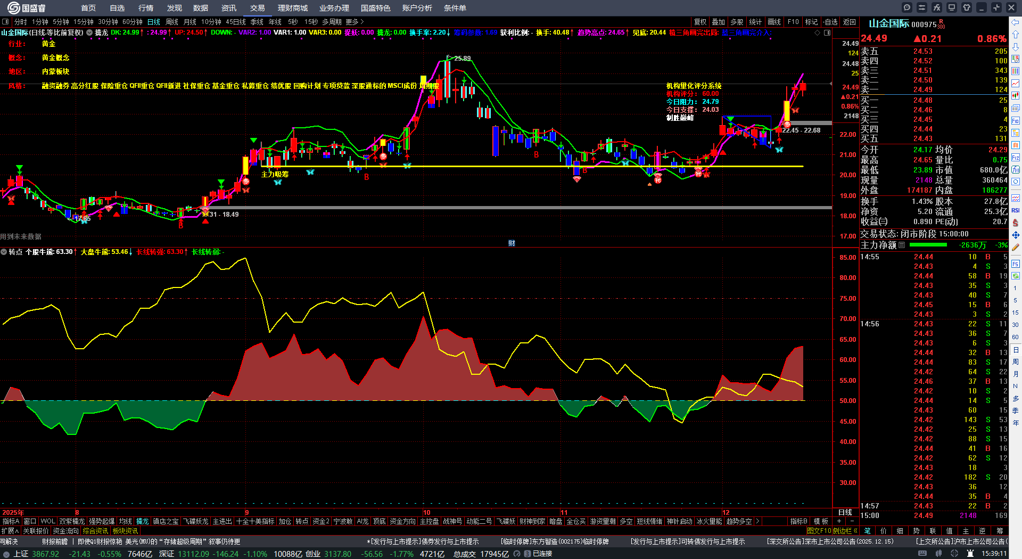Toggle chart panel layout square at top-left
The image size is (1022, 559).
point(5,22)
